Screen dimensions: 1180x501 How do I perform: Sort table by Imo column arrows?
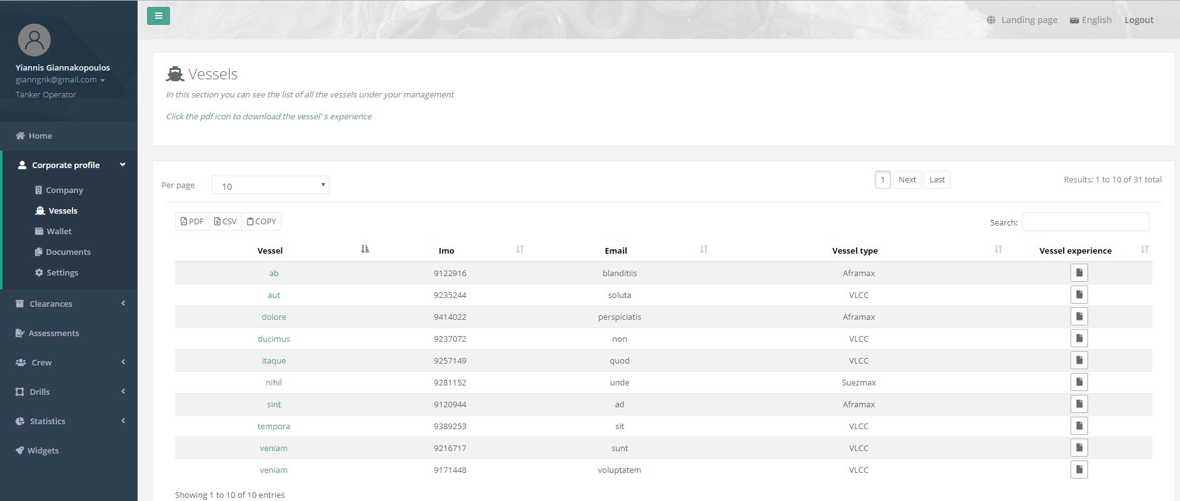coord(520,249)
